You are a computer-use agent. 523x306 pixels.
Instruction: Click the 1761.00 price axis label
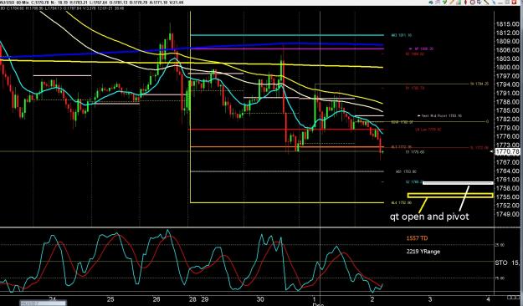tap(508, 179)
